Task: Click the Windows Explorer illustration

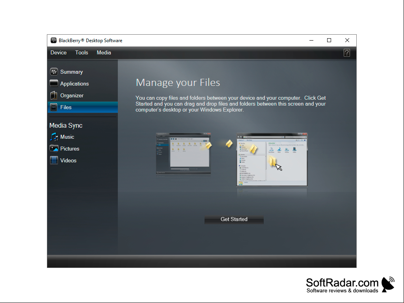Action: (x=272, y=160)
